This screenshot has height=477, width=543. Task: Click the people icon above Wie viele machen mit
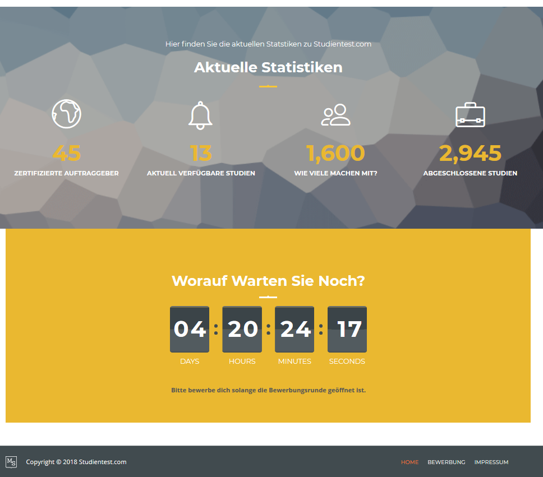(x=335, y=114)
